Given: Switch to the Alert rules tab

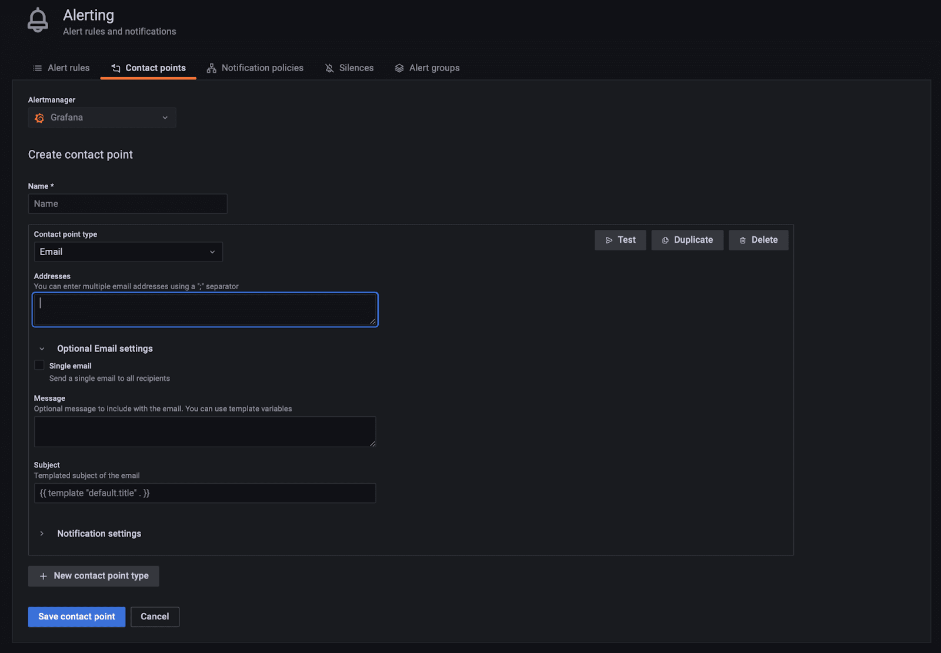Looking at the screenshot, I should (x=68, y=68).
